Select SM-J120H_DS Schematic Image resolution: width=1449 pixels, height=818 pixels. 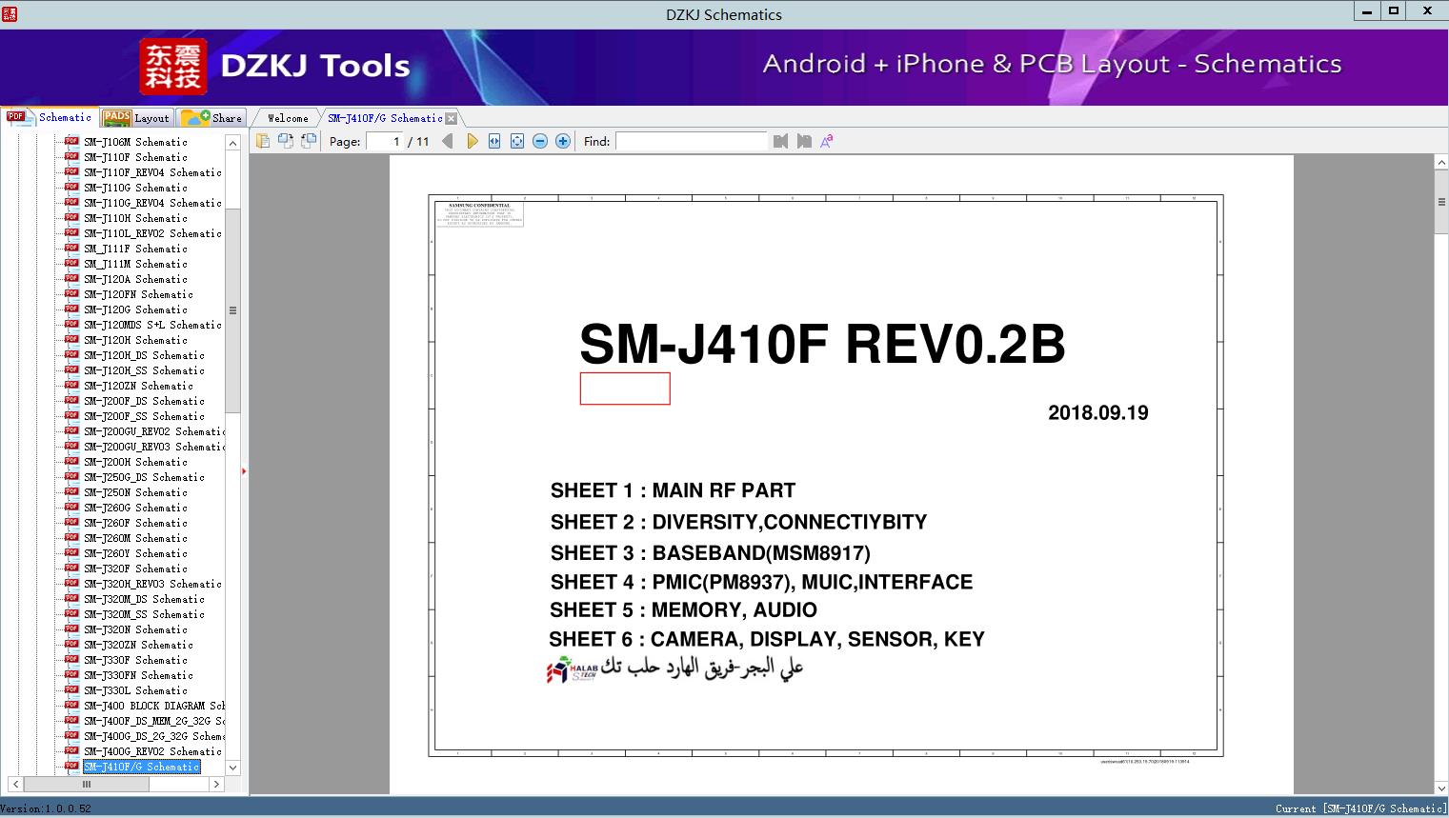click(x=144, y=355)
